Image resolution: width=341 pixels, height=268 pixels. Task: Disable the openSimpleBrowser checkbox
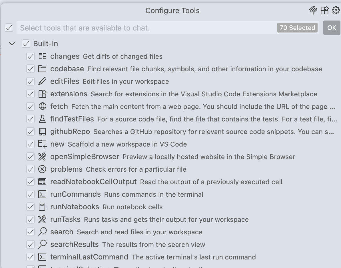[31, 157]
